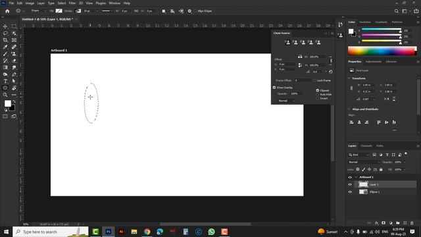
Task: Select the first Clone Source stamp
Action: click(x=287, y=42)
